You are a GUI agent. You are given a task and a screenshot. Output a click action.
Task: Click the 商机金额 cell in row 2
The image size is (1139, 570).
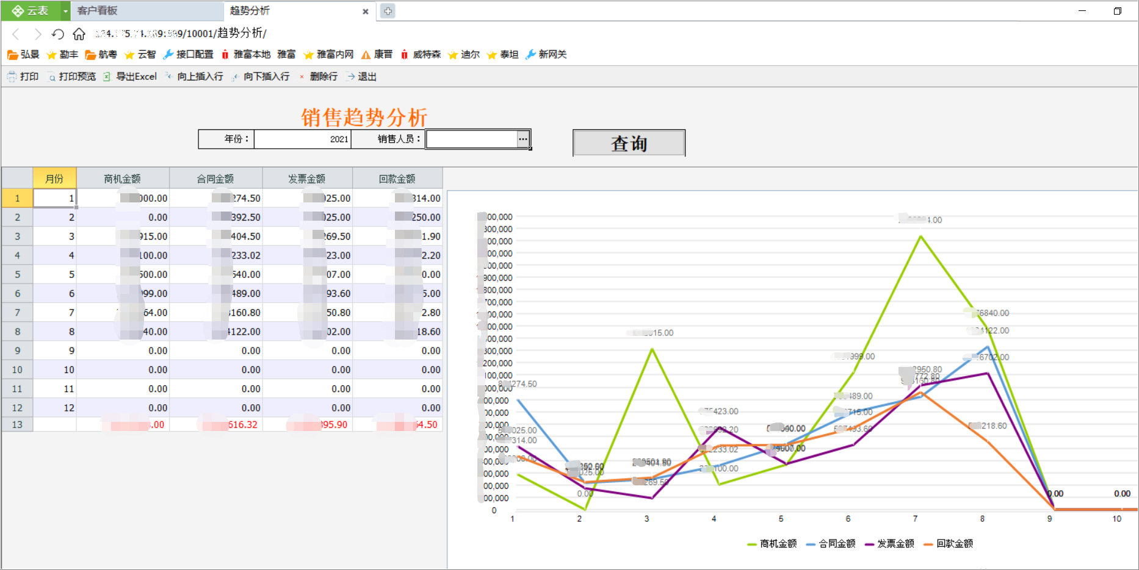(123, 217)
